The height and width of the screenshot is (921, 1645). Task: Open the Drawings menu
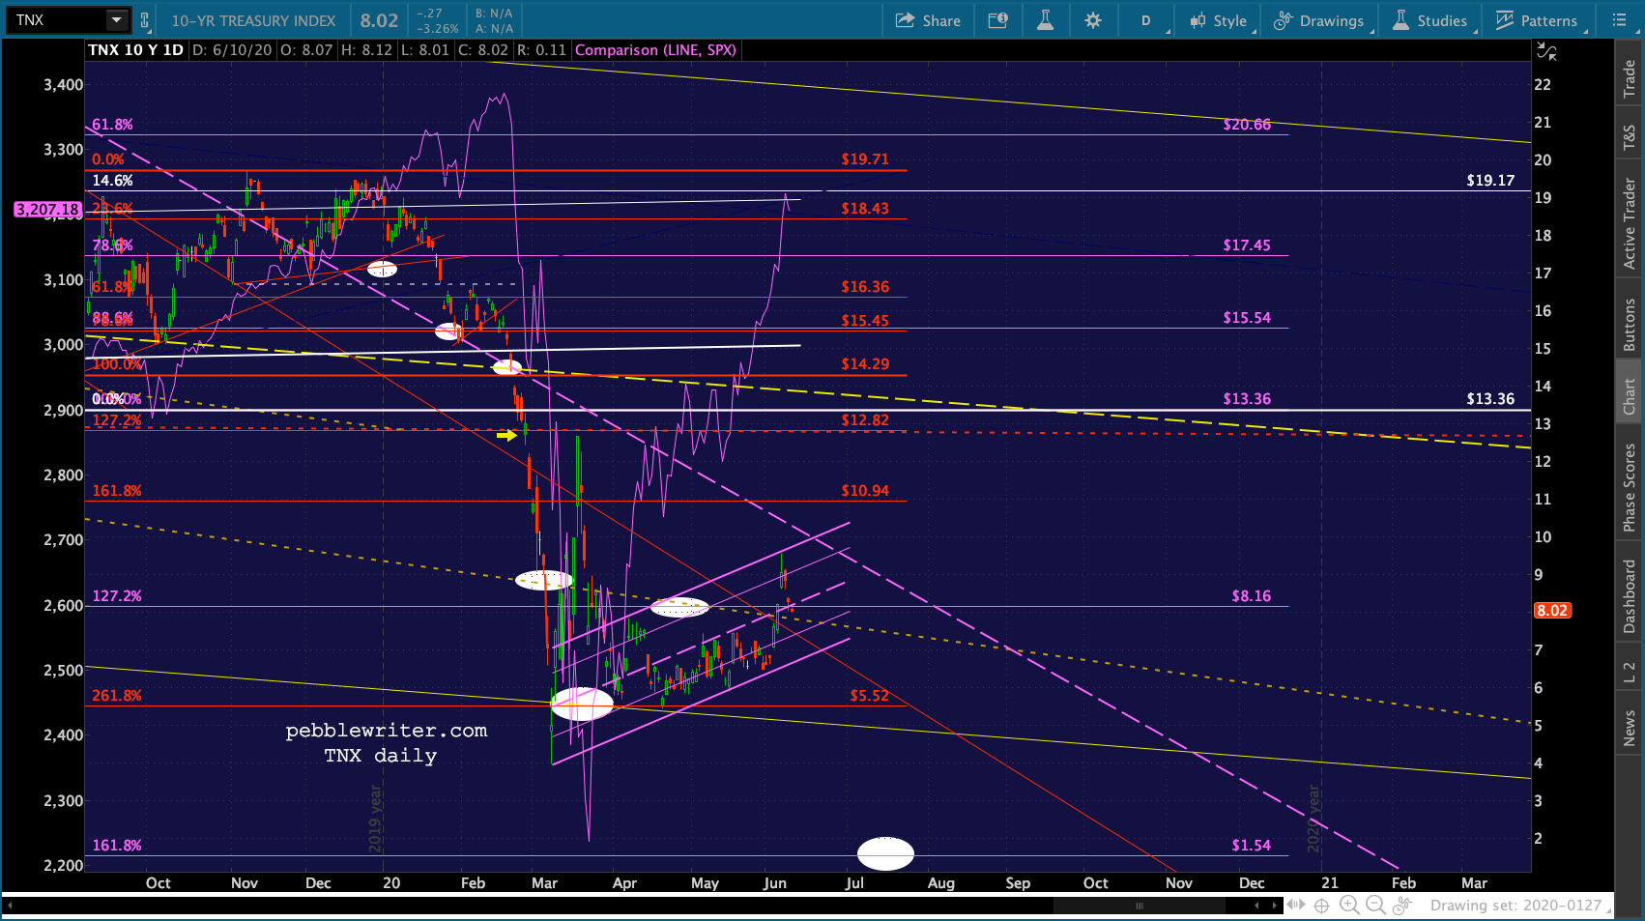(1319, 20)
